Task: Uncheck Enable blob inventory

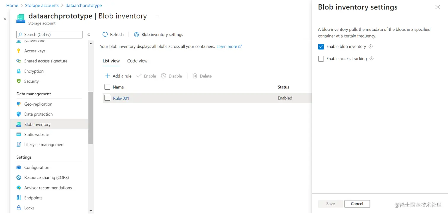Action: 321,46
